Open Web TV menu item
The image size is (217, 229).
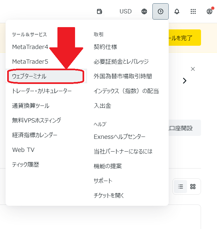click(23, 150)
